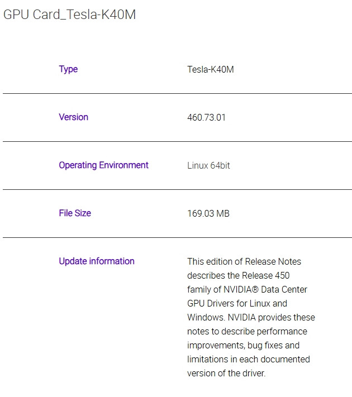
Task: Click the 'GPU Drivers for Linux and' line
Action: coord(237,304)
